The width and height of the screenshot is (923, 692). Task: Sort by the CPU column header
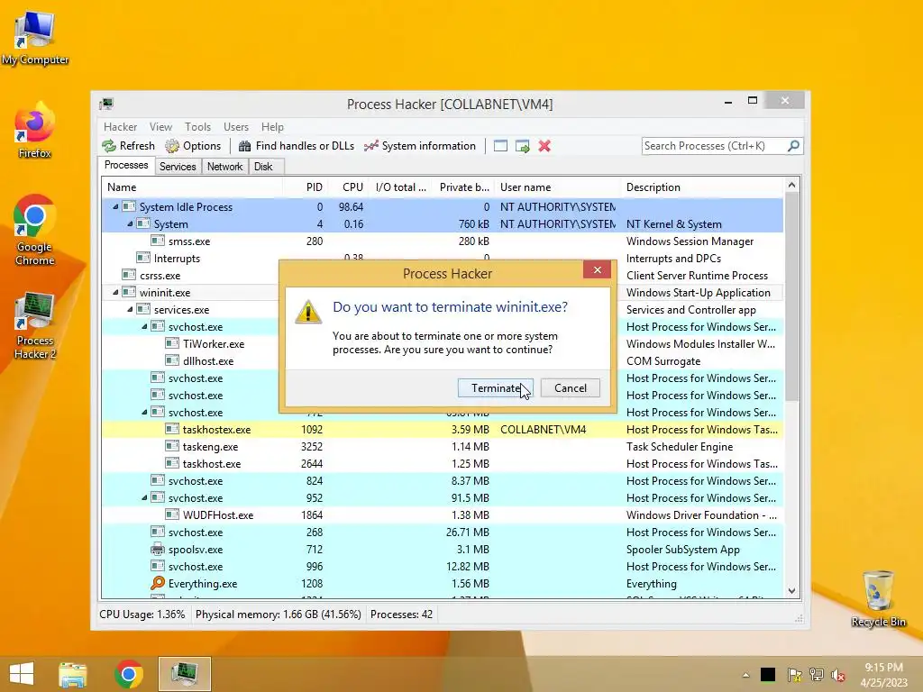[x=347, y=187]
